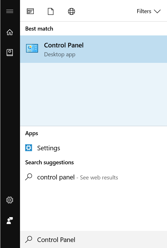Select the control panel web suggestion

coord(94,177)
